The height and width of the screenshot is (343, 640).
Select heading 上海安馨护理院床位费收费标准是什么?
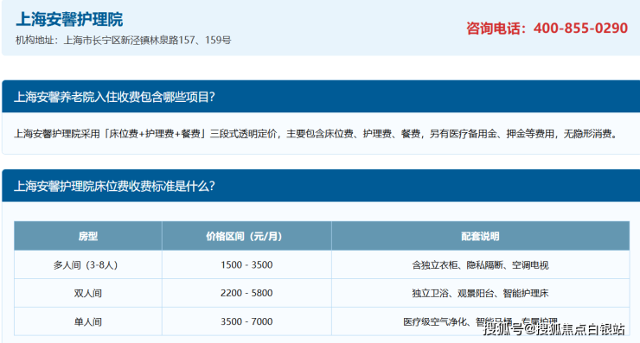114,186
